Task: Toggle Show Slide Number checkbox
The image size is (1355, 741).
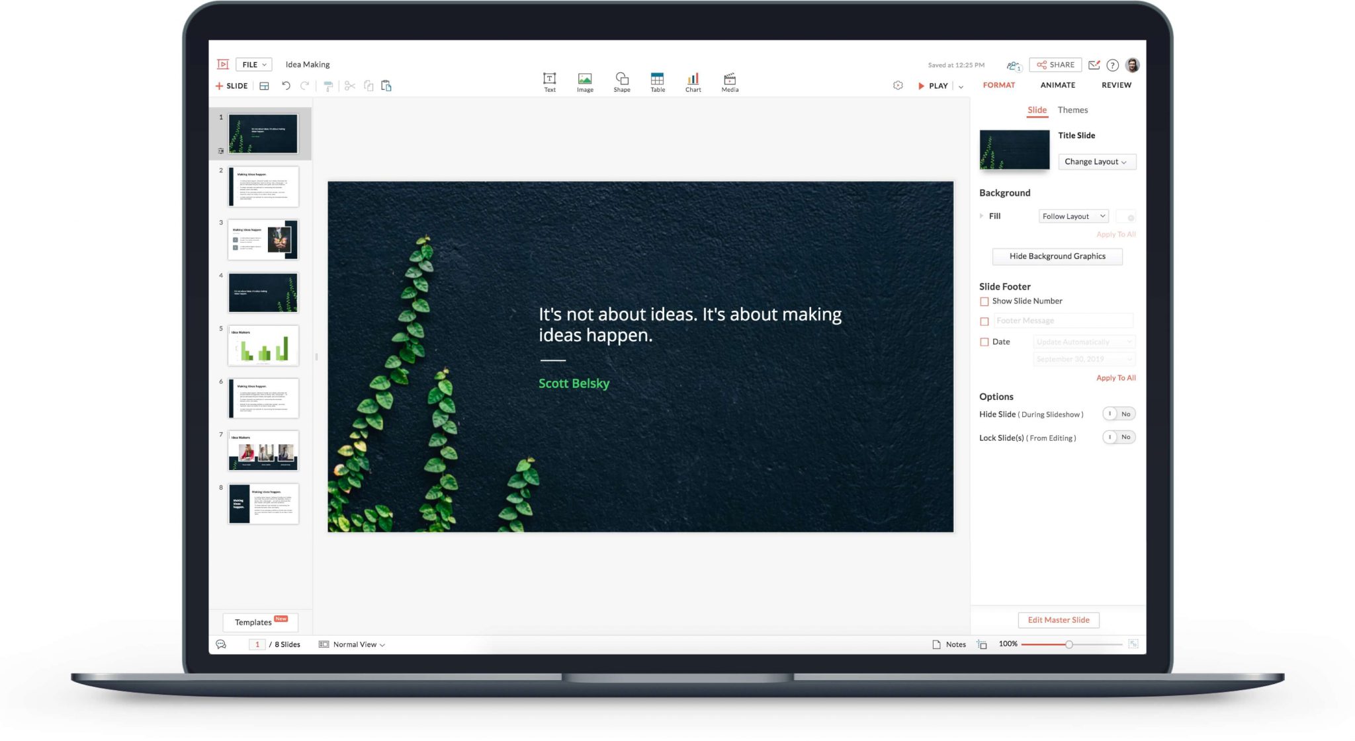Action: click(984, 301)
